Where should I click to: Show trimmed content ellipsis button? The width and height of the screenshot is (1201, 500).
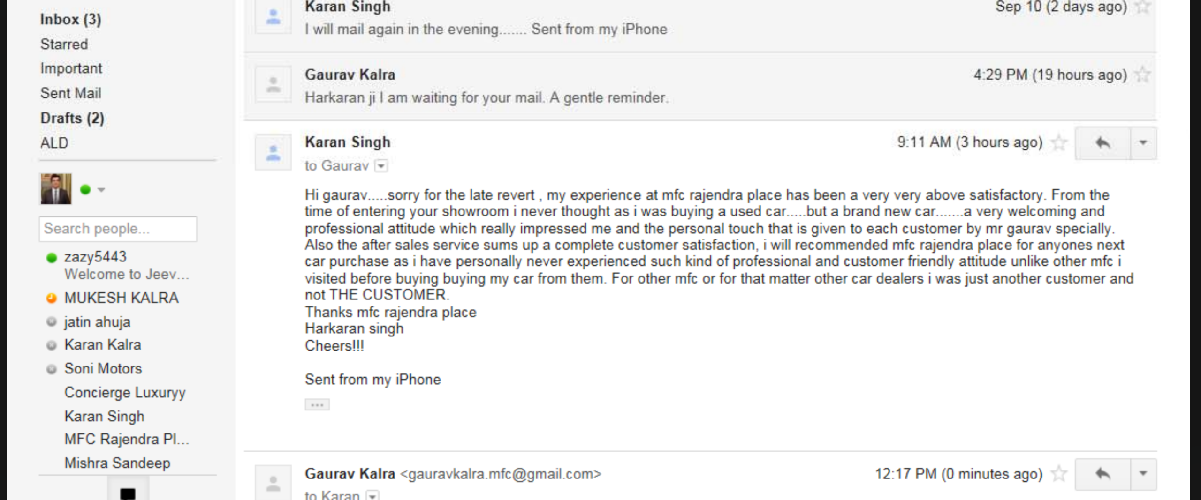pos(317,404)
